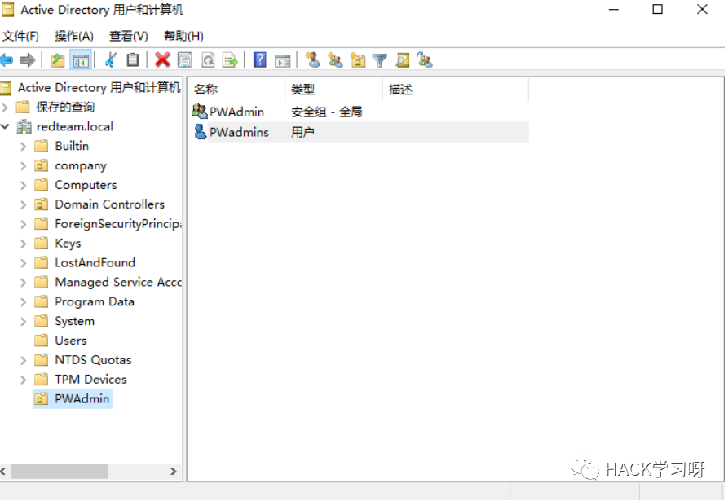Click the Refresh toolbar icon
Screen dimensions: 728x501
coord(208,59)
